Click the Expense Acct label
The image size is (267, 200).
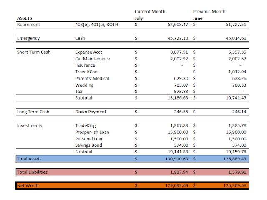pyautogui.click(x=88, y=52)
